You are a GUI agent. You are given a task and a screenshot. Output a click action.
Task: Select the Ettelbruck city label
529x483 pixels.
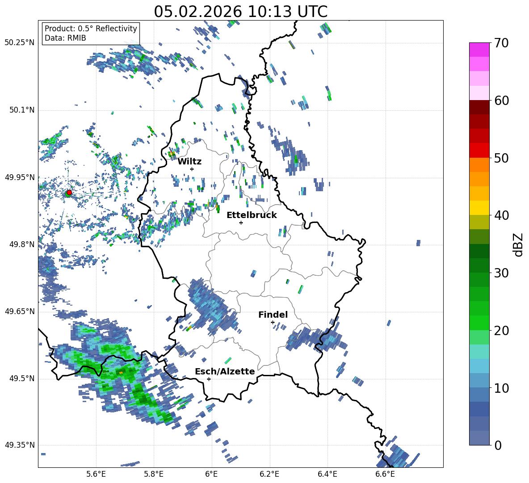tap(252, 215)
